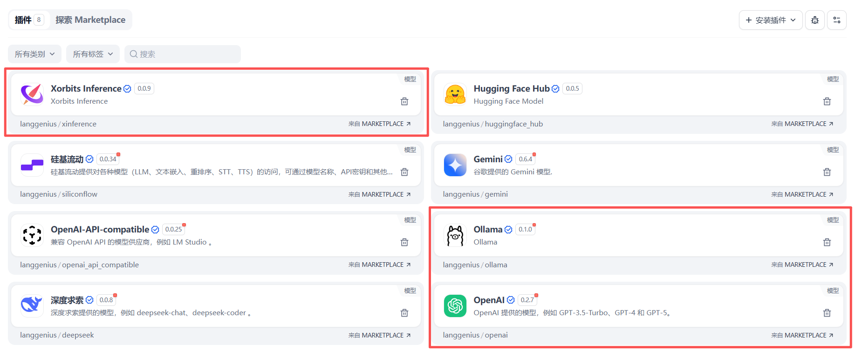Image resolution: width=862 pixels, height=351 pixels.
Task: Open Marketplace link for huggingface_hub
Action: coord(802,124)
